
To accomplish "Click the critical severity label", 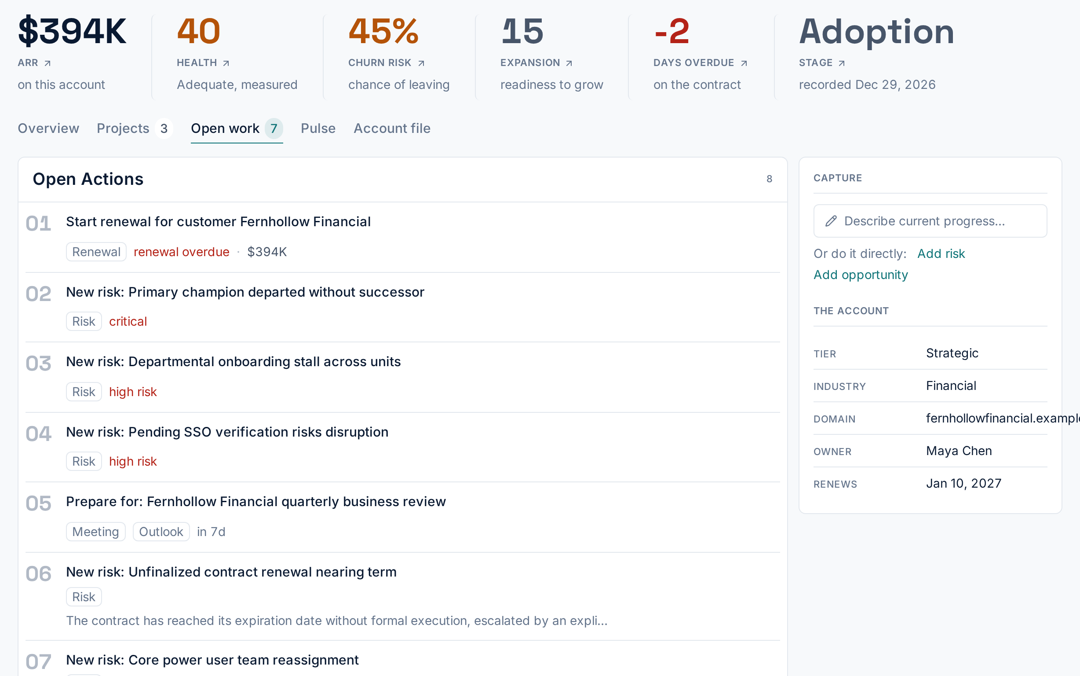I will coord(128,321).
